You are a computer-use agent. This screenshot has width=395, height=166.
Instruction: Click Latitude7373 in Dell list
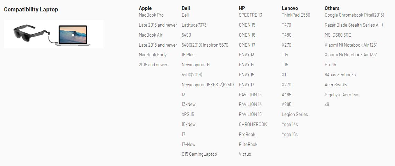coord(194,25)
